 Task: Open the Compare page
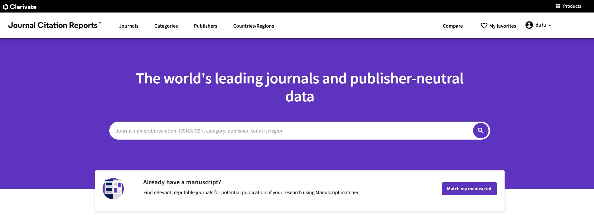(452, 26)
